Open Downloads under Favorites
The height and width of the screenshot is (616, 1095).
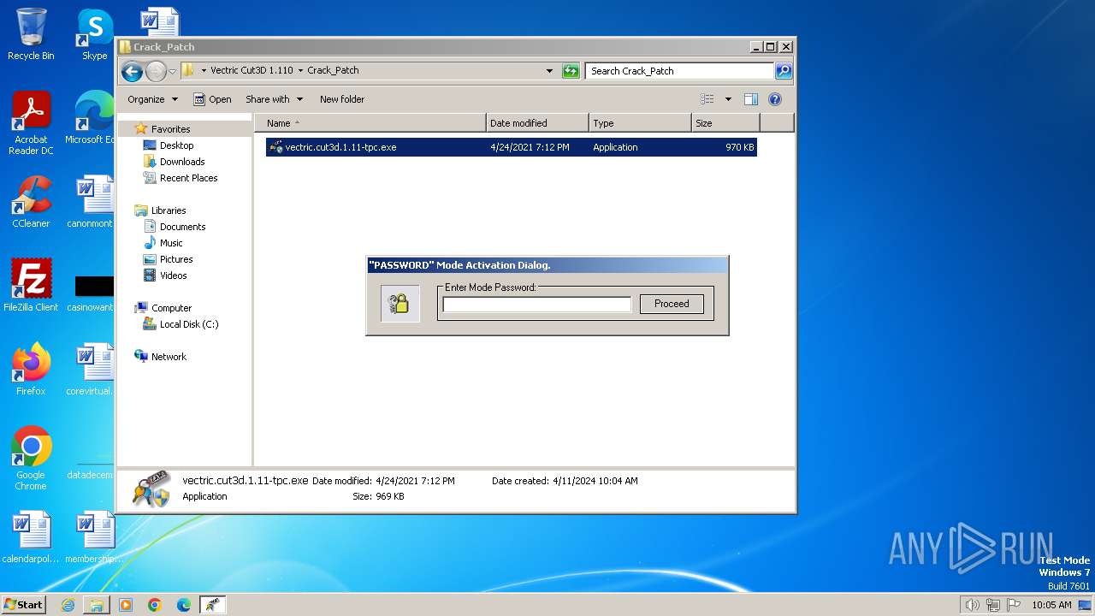(x=181, y=162)
